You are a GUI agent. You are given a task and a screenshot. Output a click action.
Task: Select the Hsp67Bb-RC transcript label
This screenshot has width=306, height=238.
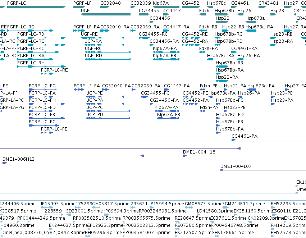tap(228, 34)
